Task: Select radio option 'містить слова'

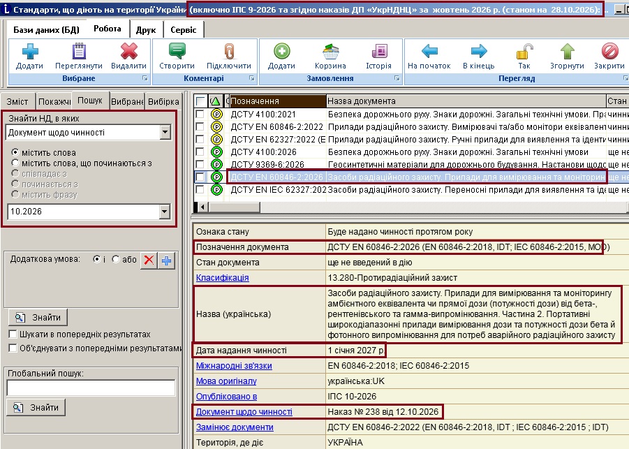Action: (x=15, y=152)
